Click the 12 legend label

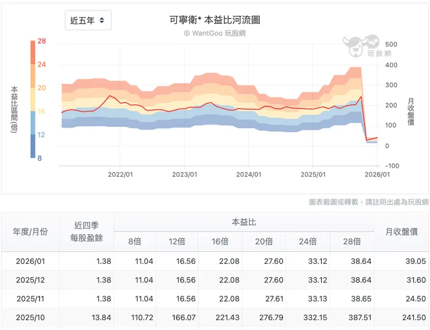coord(41,135)
